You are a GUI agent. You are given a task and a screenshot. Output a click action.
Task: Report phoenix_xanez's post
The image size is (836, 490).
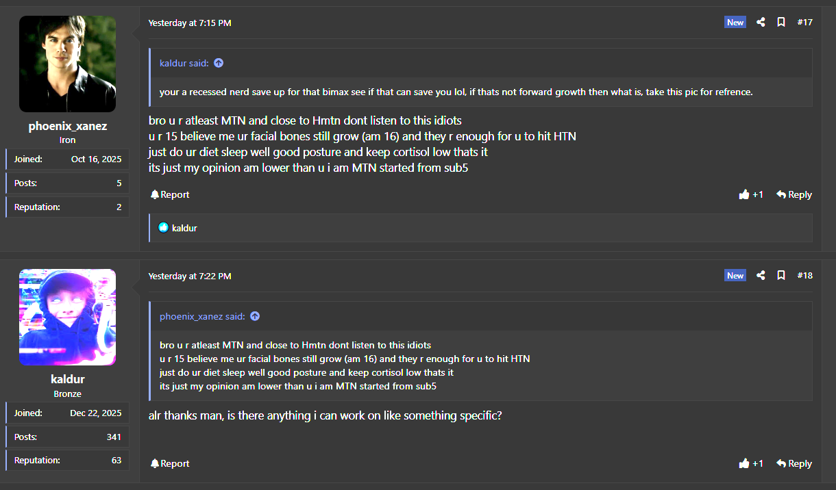point(170,194)
